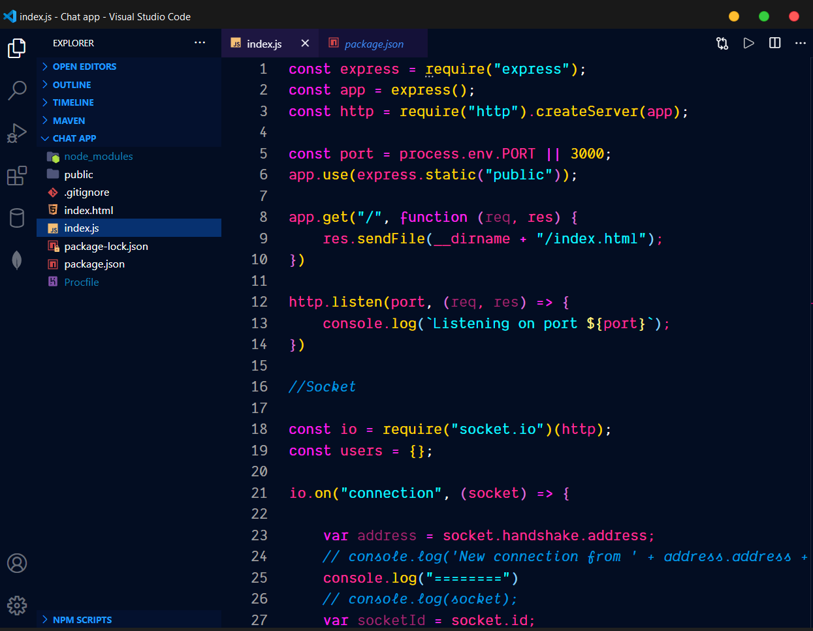Expand the NPM SCRIPTS section
Image resolution: width=813 pixels, height=631 pixels.
pyautogui.click(x=129, y=620)
